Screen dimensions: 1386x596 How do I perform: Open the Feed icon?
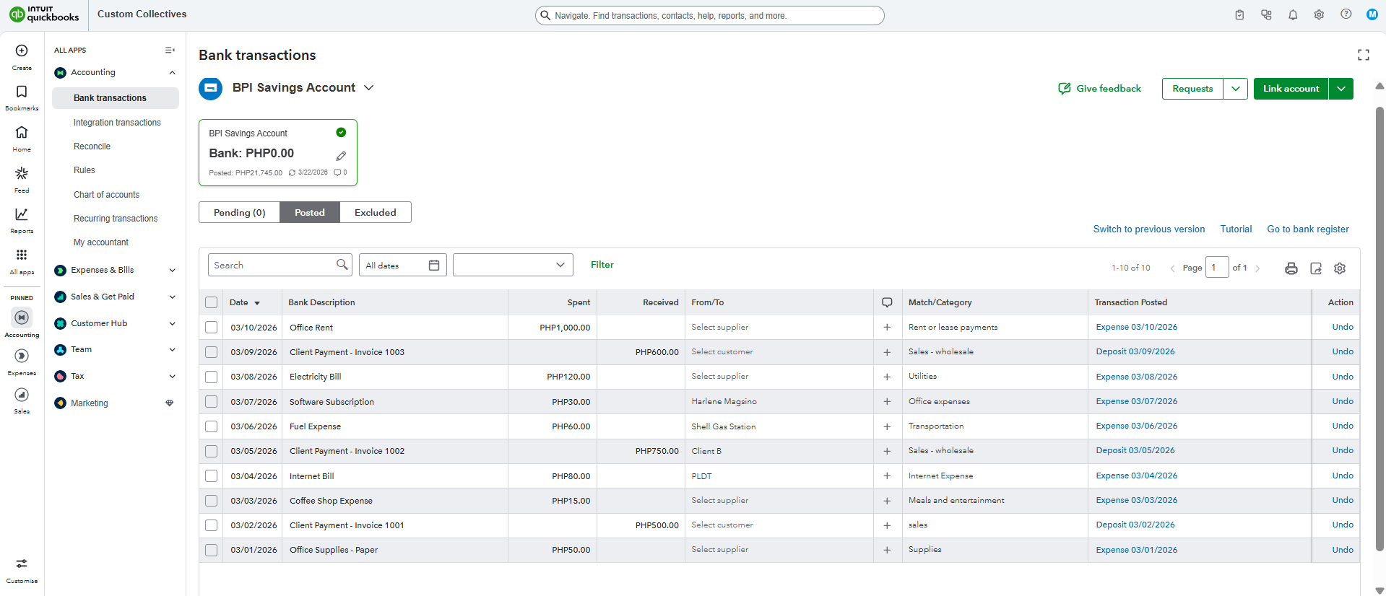22,174
